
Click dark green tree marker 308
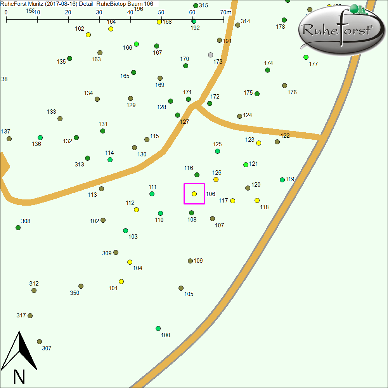tap(18, 227)
